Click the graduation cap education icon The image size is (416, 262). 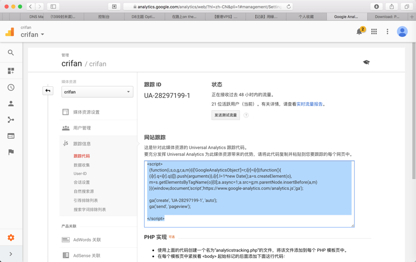coord(367,62)
